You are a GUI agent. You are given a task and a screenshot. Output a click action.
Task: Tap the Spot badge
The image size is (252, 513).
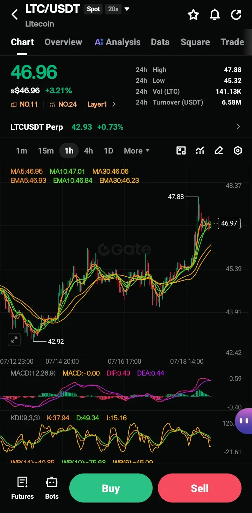coord(93,9)
